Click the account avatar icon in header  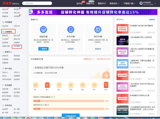point(141,3)
